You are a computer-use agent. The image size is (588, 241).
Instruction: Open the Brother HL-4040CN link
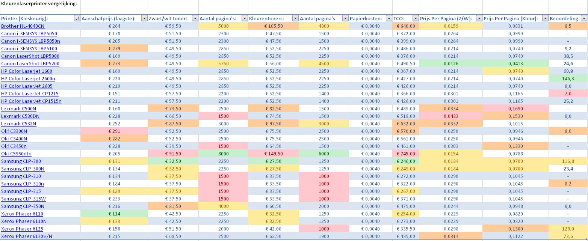(x=23, y=26)
